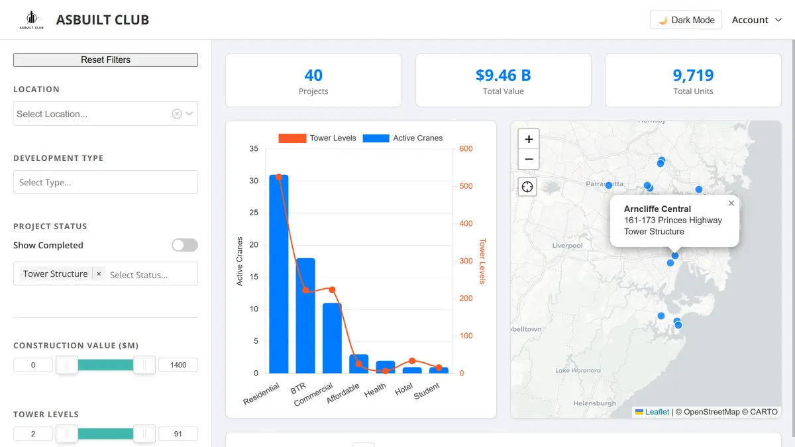This screenshot has width=795, height=447.
Task: Click the Tower Levels minimum field showing 2
Action: point(33,434)
